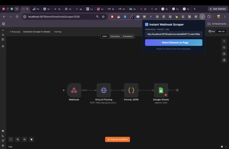The image size is (229, 149).
Task: Open insights chart icon in sidebar
Action: (3, 136)
